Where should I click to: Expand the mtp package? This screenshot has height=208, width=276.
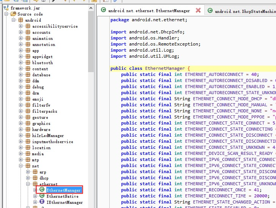tap(21, 160)
